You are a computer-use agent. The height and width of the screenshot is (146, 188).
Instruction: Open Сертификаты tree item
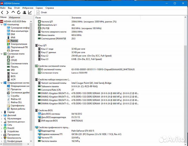click(x=16, y=106)
